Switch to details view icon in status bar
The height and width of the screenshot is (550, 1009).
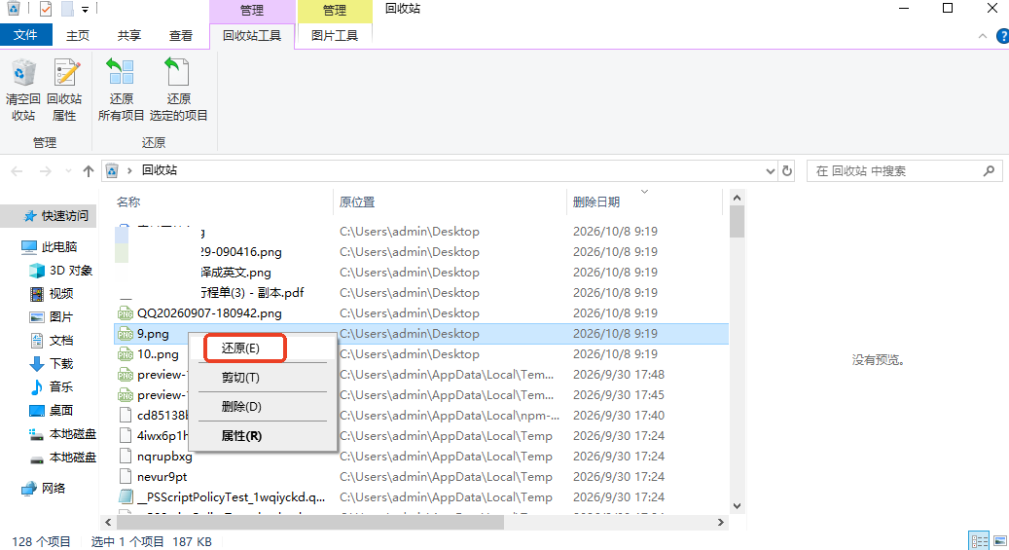point(980,540)
